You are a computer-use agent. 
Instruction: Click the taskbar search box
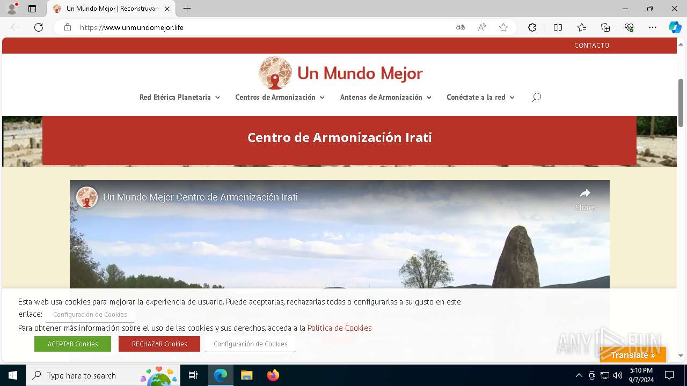(x=103, y=375)
